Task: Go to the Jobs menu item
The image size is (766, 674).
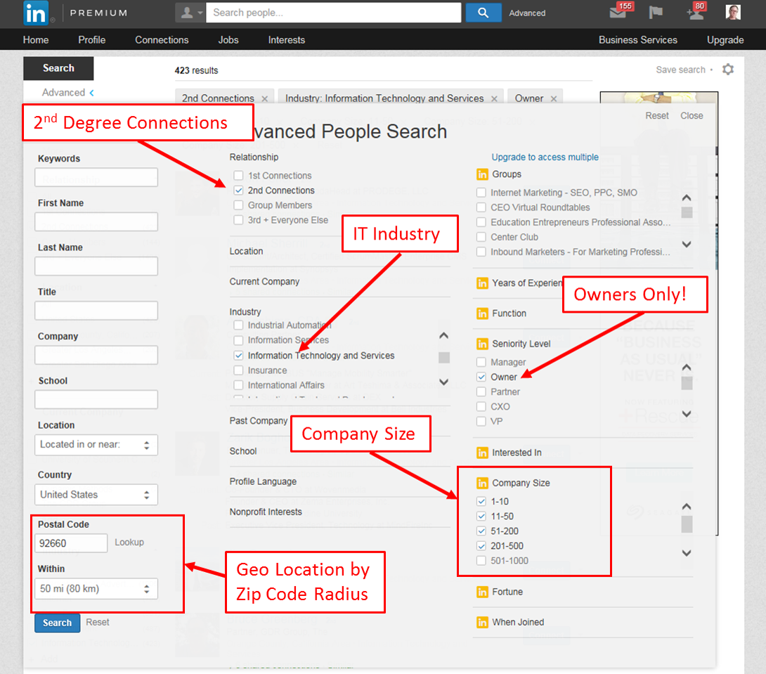Action: tap(228, 40)
